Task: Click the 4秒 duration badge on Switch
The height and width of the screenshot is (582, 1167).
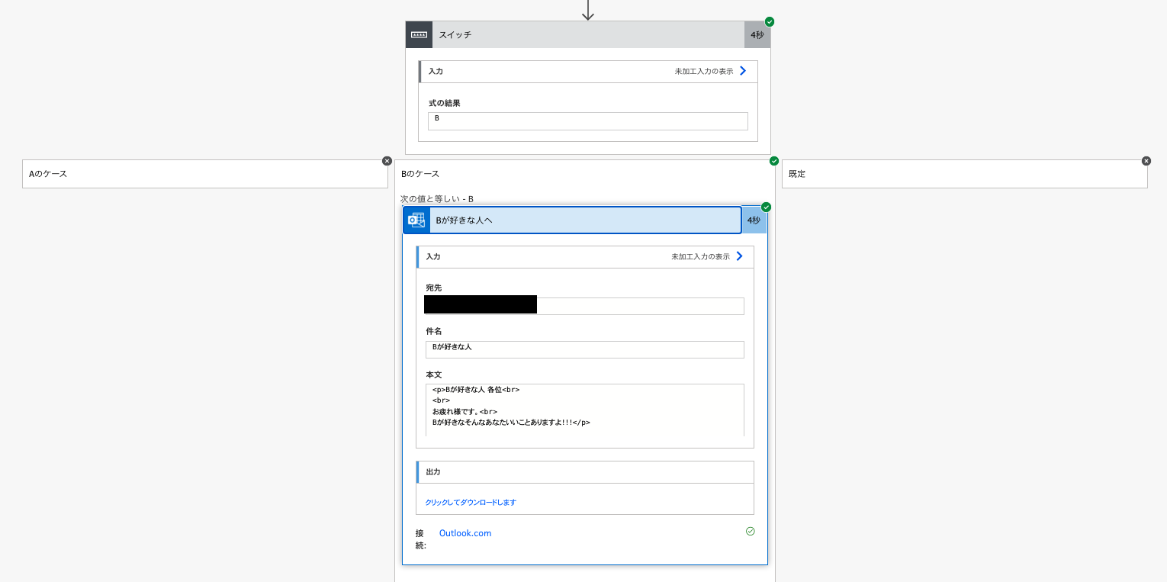Action: coord(757,34)
